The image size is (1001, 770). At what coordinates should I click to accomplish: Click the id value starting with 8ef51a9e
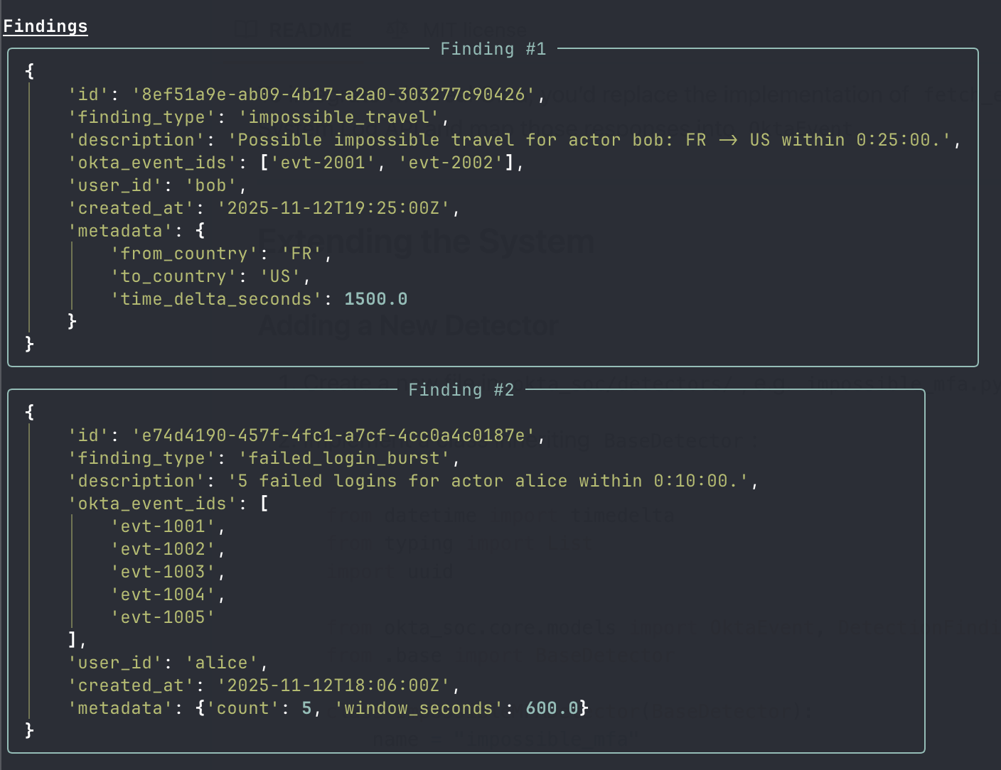(333, 94)
